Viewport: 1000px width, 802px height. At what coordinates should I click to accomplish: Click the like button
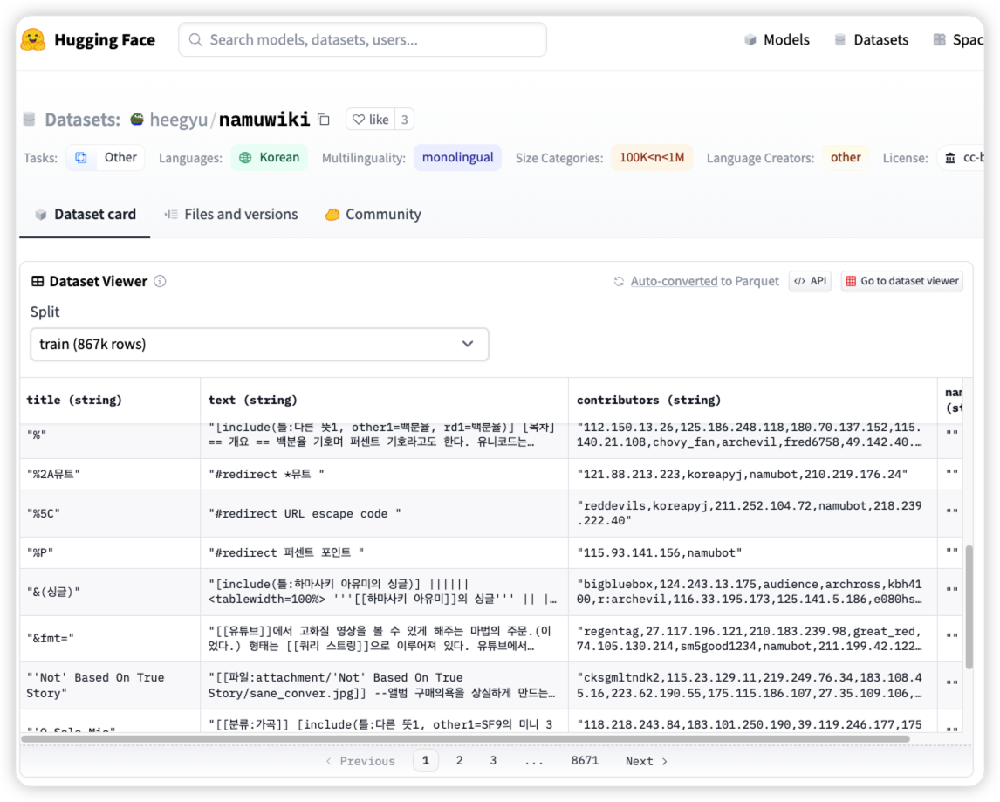[x=371, y=120]
